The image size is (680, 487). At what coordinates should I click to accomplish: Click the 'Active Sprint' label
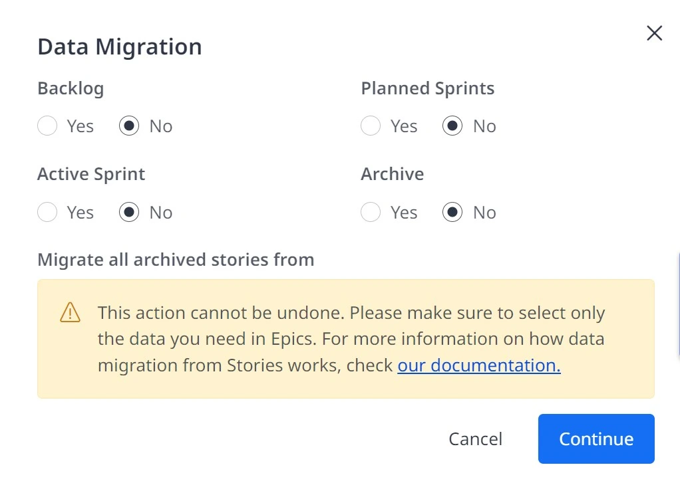(91, 174)
